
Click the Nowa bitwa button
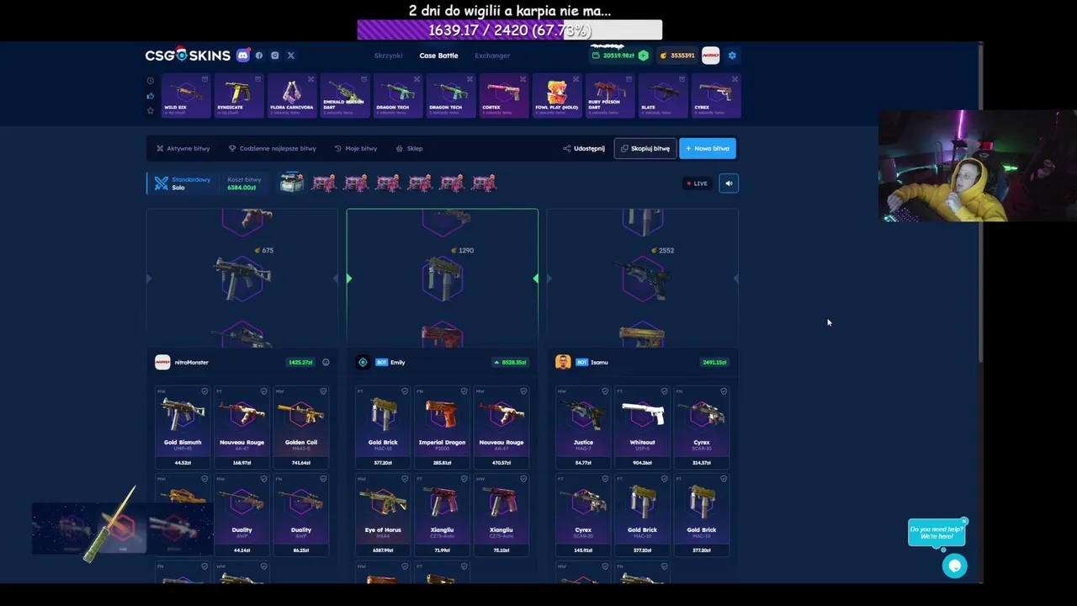(x=708, y=148)
